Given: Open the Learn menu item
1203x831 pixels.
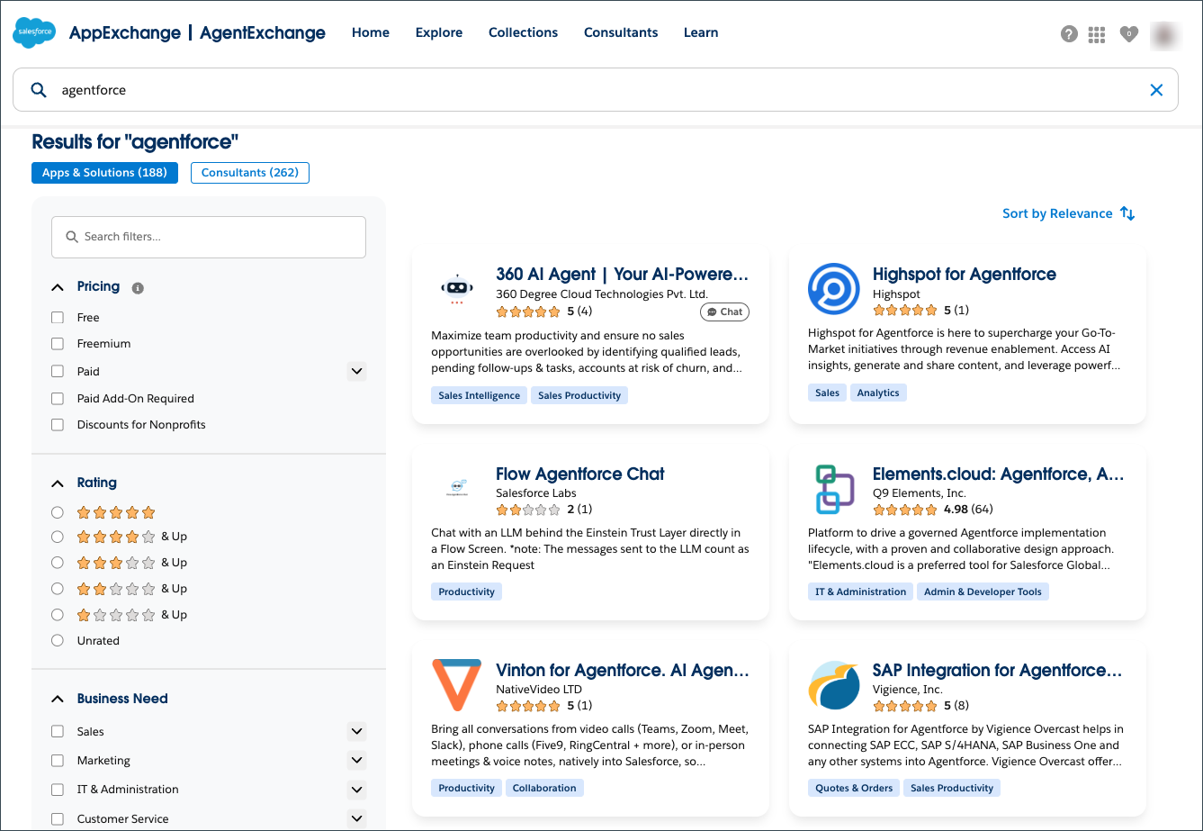Looking at the screenshot, I should coord(701,32).
